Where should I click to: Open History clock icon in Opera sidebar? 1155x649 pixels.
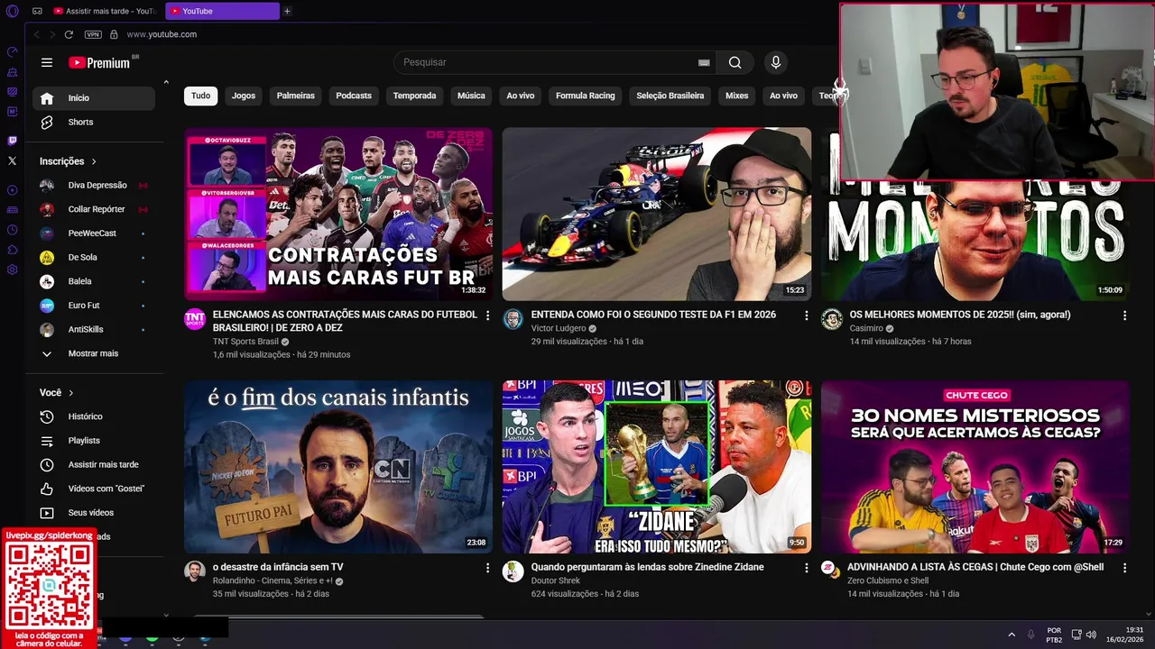pyautogui.click(x=12, y=230)
